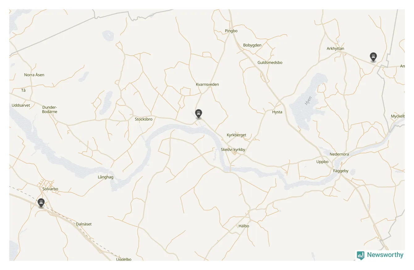Select the Pingbo place label
The height and width of the screenshot is (270, 414).
click(231, 31)
